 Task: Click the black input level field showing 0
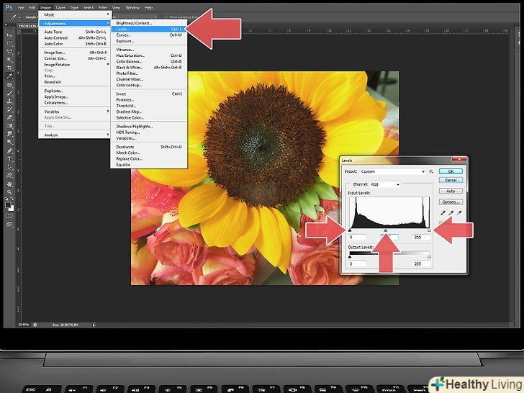coord(358,237)
